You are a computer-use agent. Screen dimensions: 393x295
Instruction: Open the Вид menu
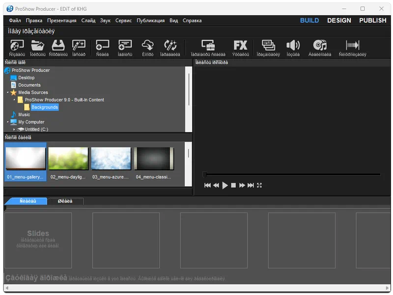174,21
